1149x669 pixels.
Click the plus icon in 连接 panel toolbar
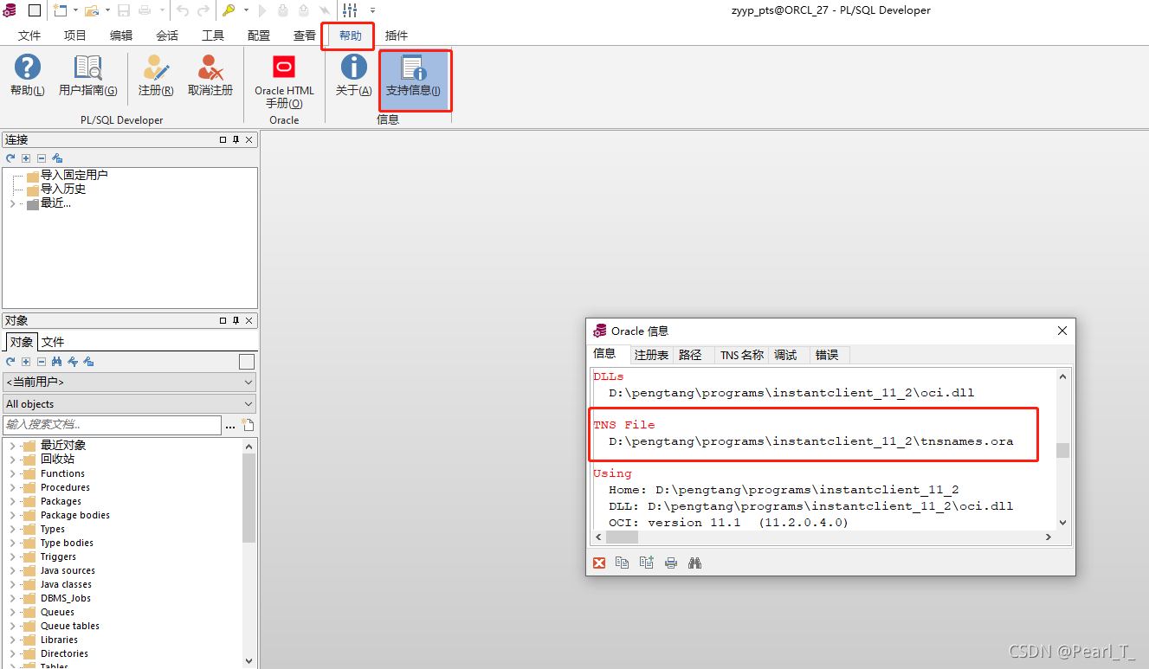[26, 158]
